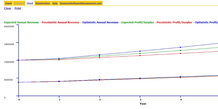Click the Print link
Screen dimensions: 218x109
pos(18,8)
